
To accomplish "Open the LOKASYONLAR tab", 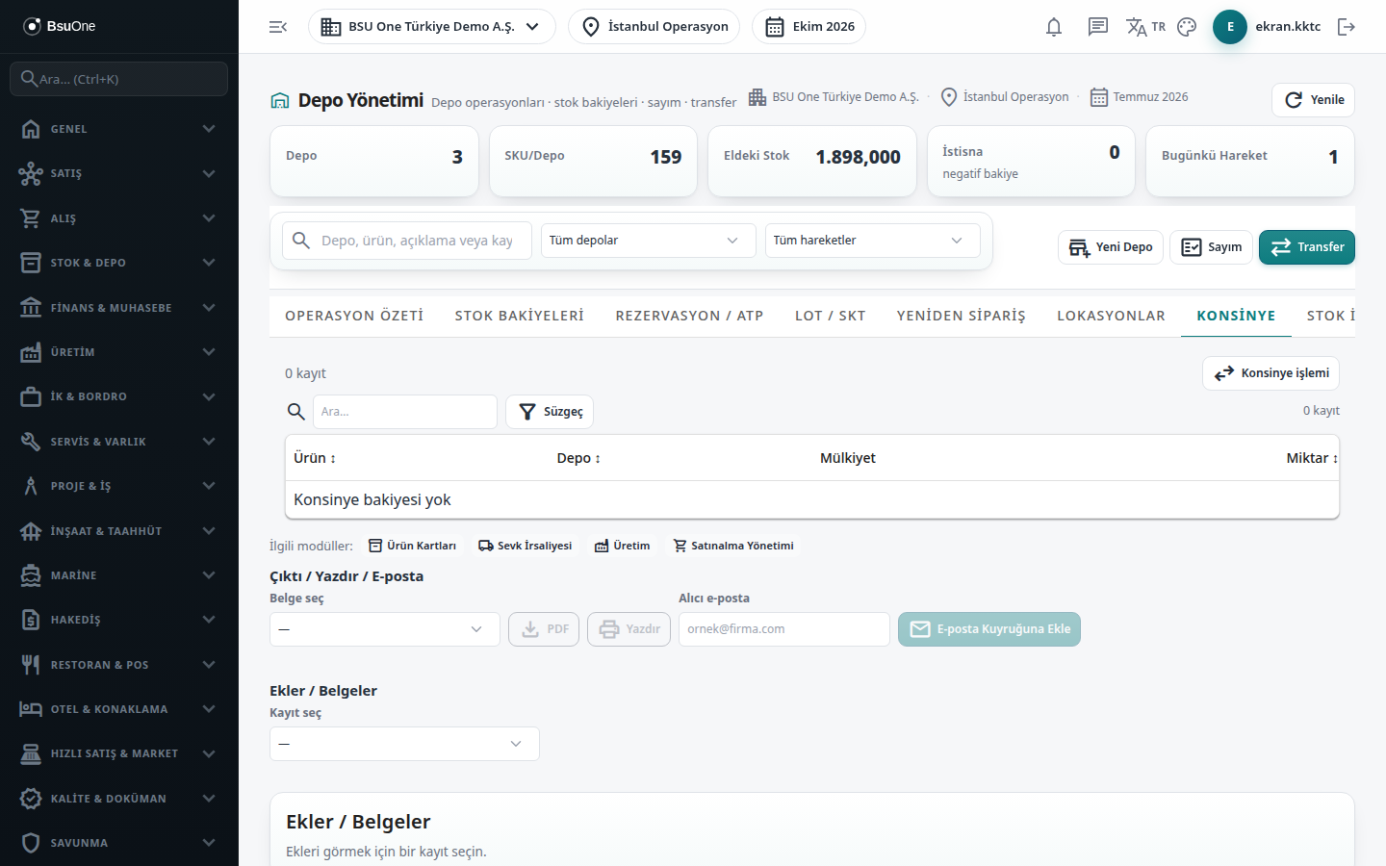I will [1111, 316].
